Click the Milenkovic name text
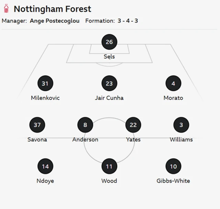The width and height of the screenshot is (220, 209). click(x=45, y=98)
